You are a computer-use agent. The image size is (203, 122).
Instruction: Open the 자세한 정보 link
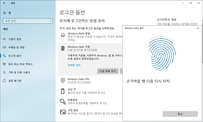point(74,65)
